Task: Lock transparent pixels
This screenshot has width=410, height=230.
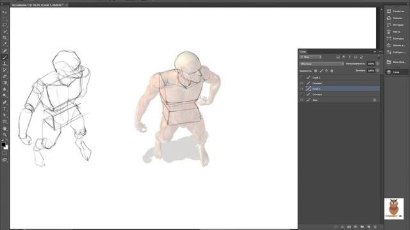Action: tap(316, 71)
